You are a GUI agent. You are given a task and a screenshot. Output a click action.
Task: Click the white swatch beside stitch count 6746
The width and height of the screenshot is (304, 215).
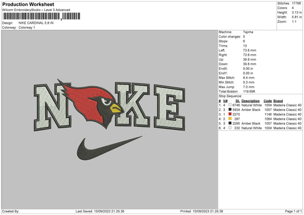tap(230, 105)
